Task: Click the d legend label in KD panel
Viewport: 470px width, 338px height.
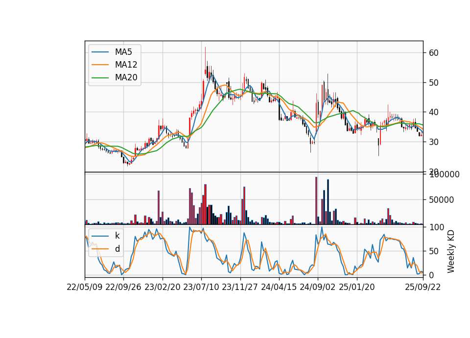Action: coord(117,249)
